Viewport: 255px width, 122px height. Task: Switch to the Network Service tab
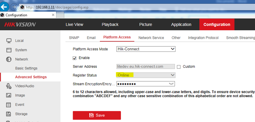click(x=151, y=38)
